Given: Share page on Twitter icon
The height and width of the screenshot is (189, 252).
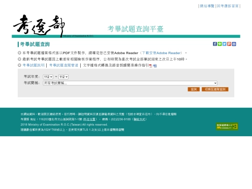Looking at the screenshot, I should click(x=224, y=44).
